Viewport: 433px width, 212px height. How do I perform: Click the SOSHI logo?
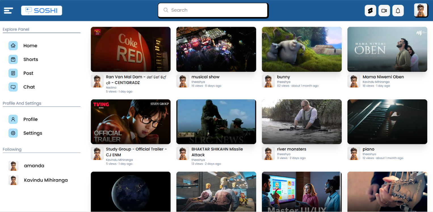tap(41, 10)
